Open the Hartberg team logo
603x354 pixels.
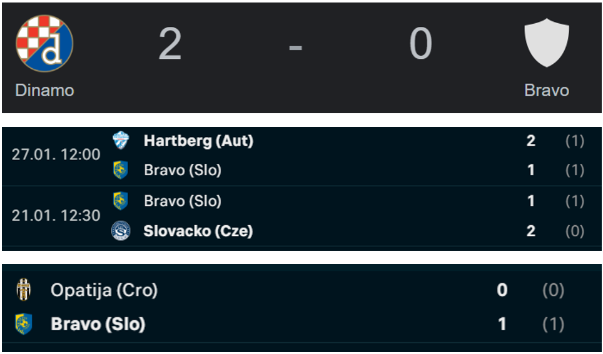[121, 140]
